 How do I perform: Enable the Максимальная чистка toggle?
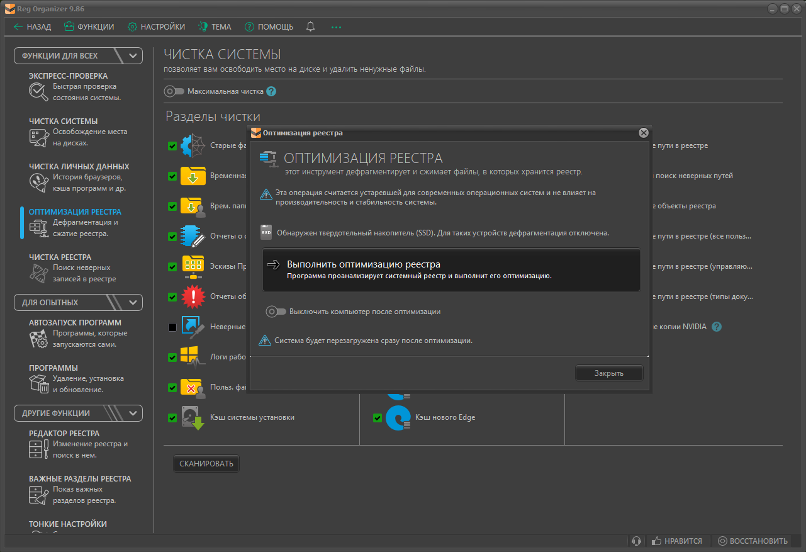pyautogui.click(x=174, y=91)
